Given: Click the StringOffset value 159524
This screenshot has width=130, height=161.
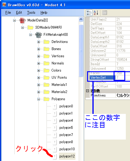Looking at the screenshot, I should (x=122, y=60).
